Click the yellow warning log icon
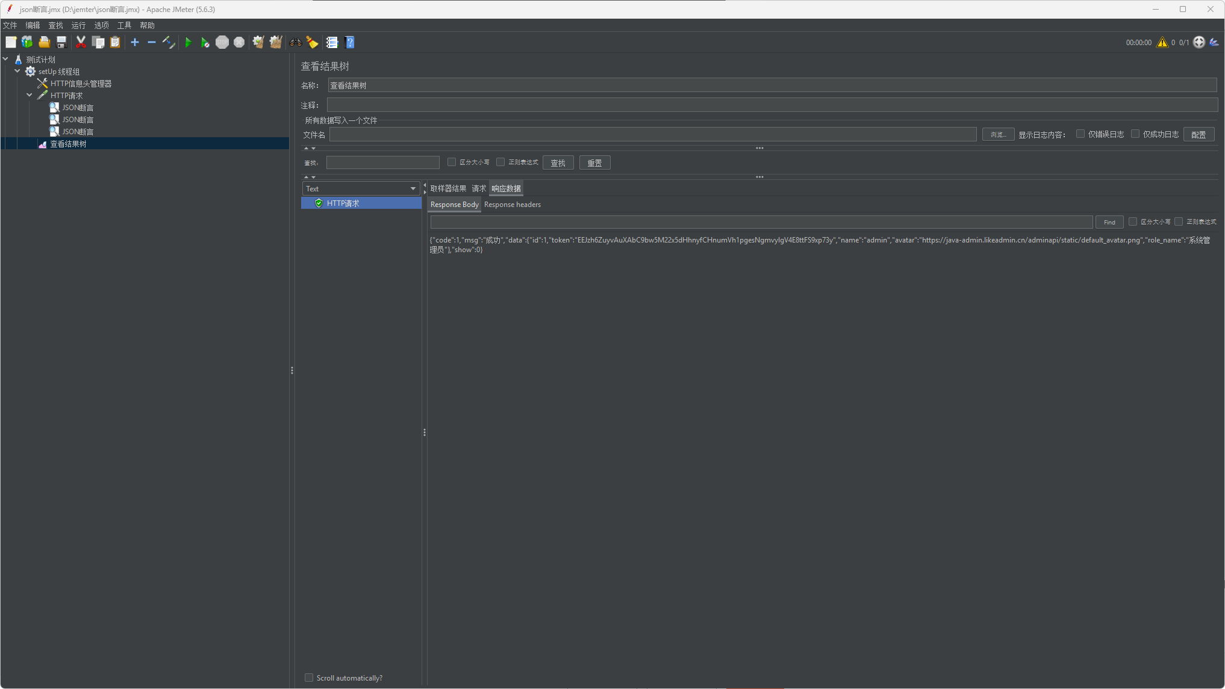Screen dimensions: 1225x689 1162,42
